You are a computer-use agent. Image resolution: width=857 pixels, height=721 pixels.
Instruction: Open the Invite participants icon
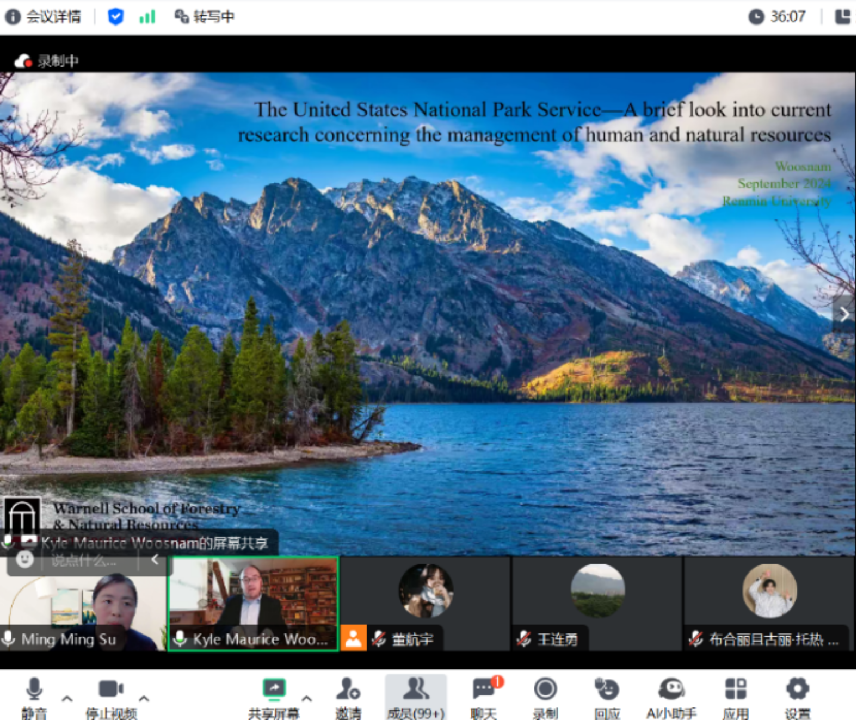(x=348, y=689)
